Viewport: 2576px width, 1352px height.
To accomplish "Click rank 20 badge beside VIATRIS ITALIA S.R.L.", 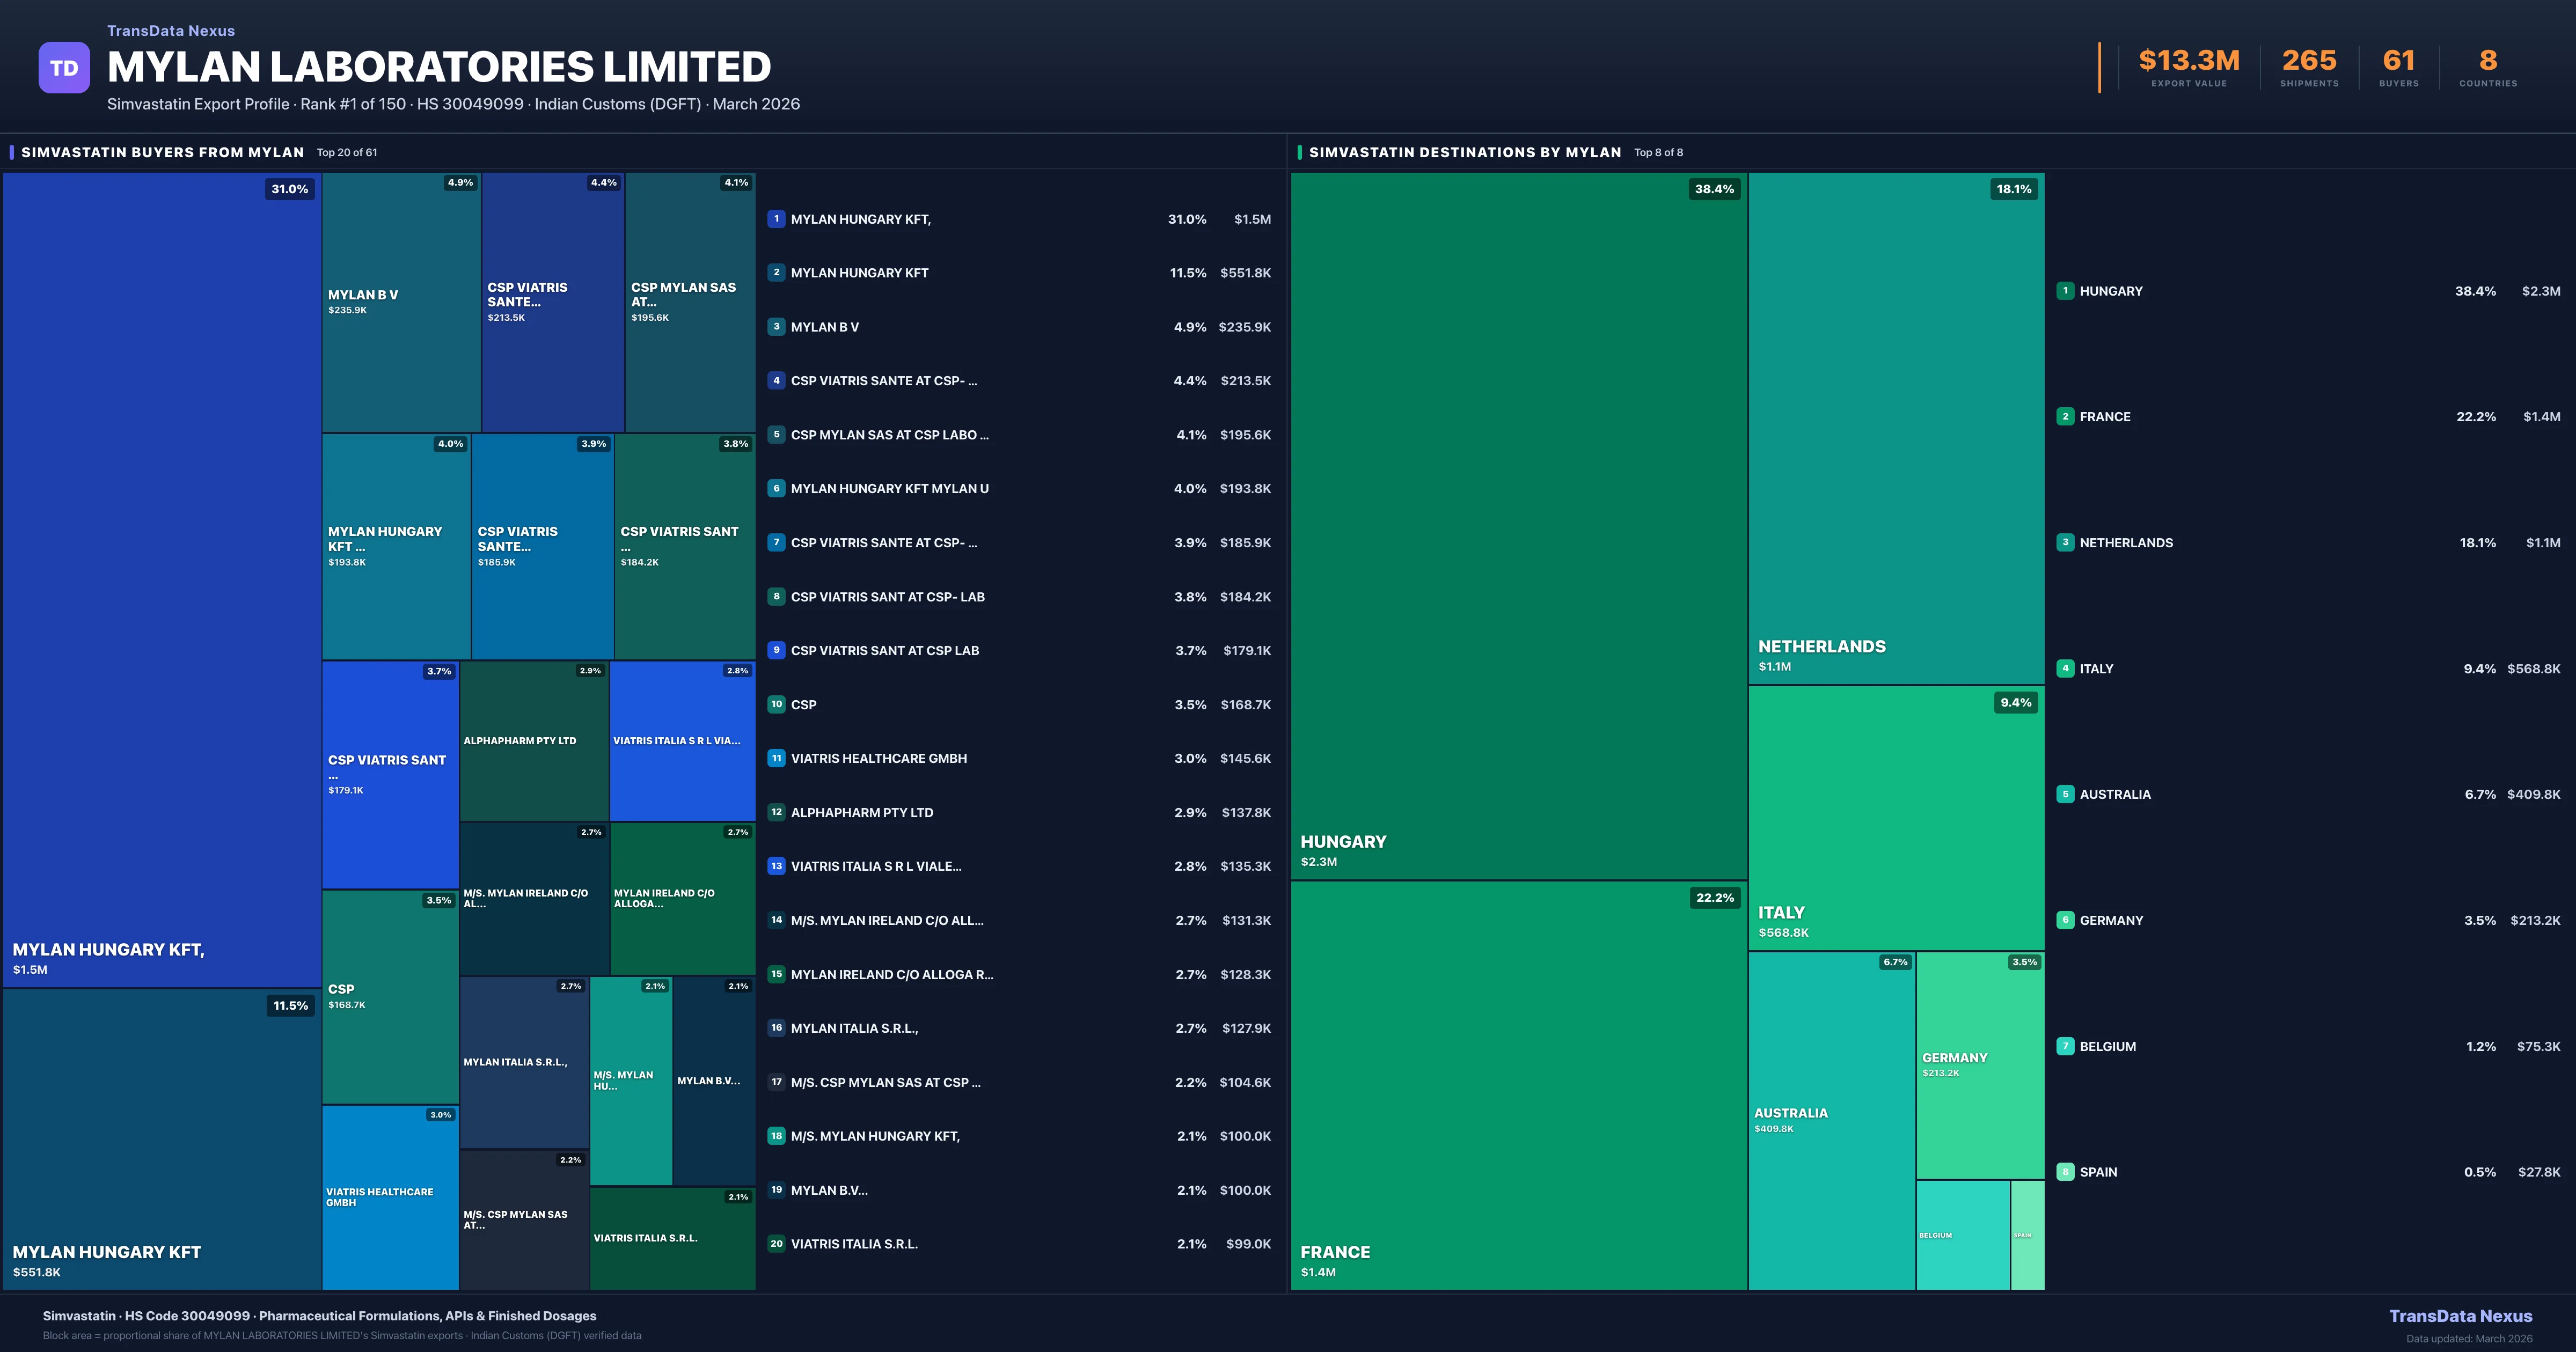I will tap(776, 1244).
